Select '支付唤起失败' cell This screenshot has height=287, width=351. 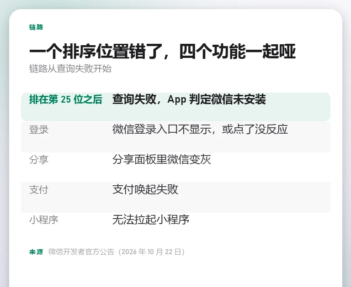(x=145, y=189)
